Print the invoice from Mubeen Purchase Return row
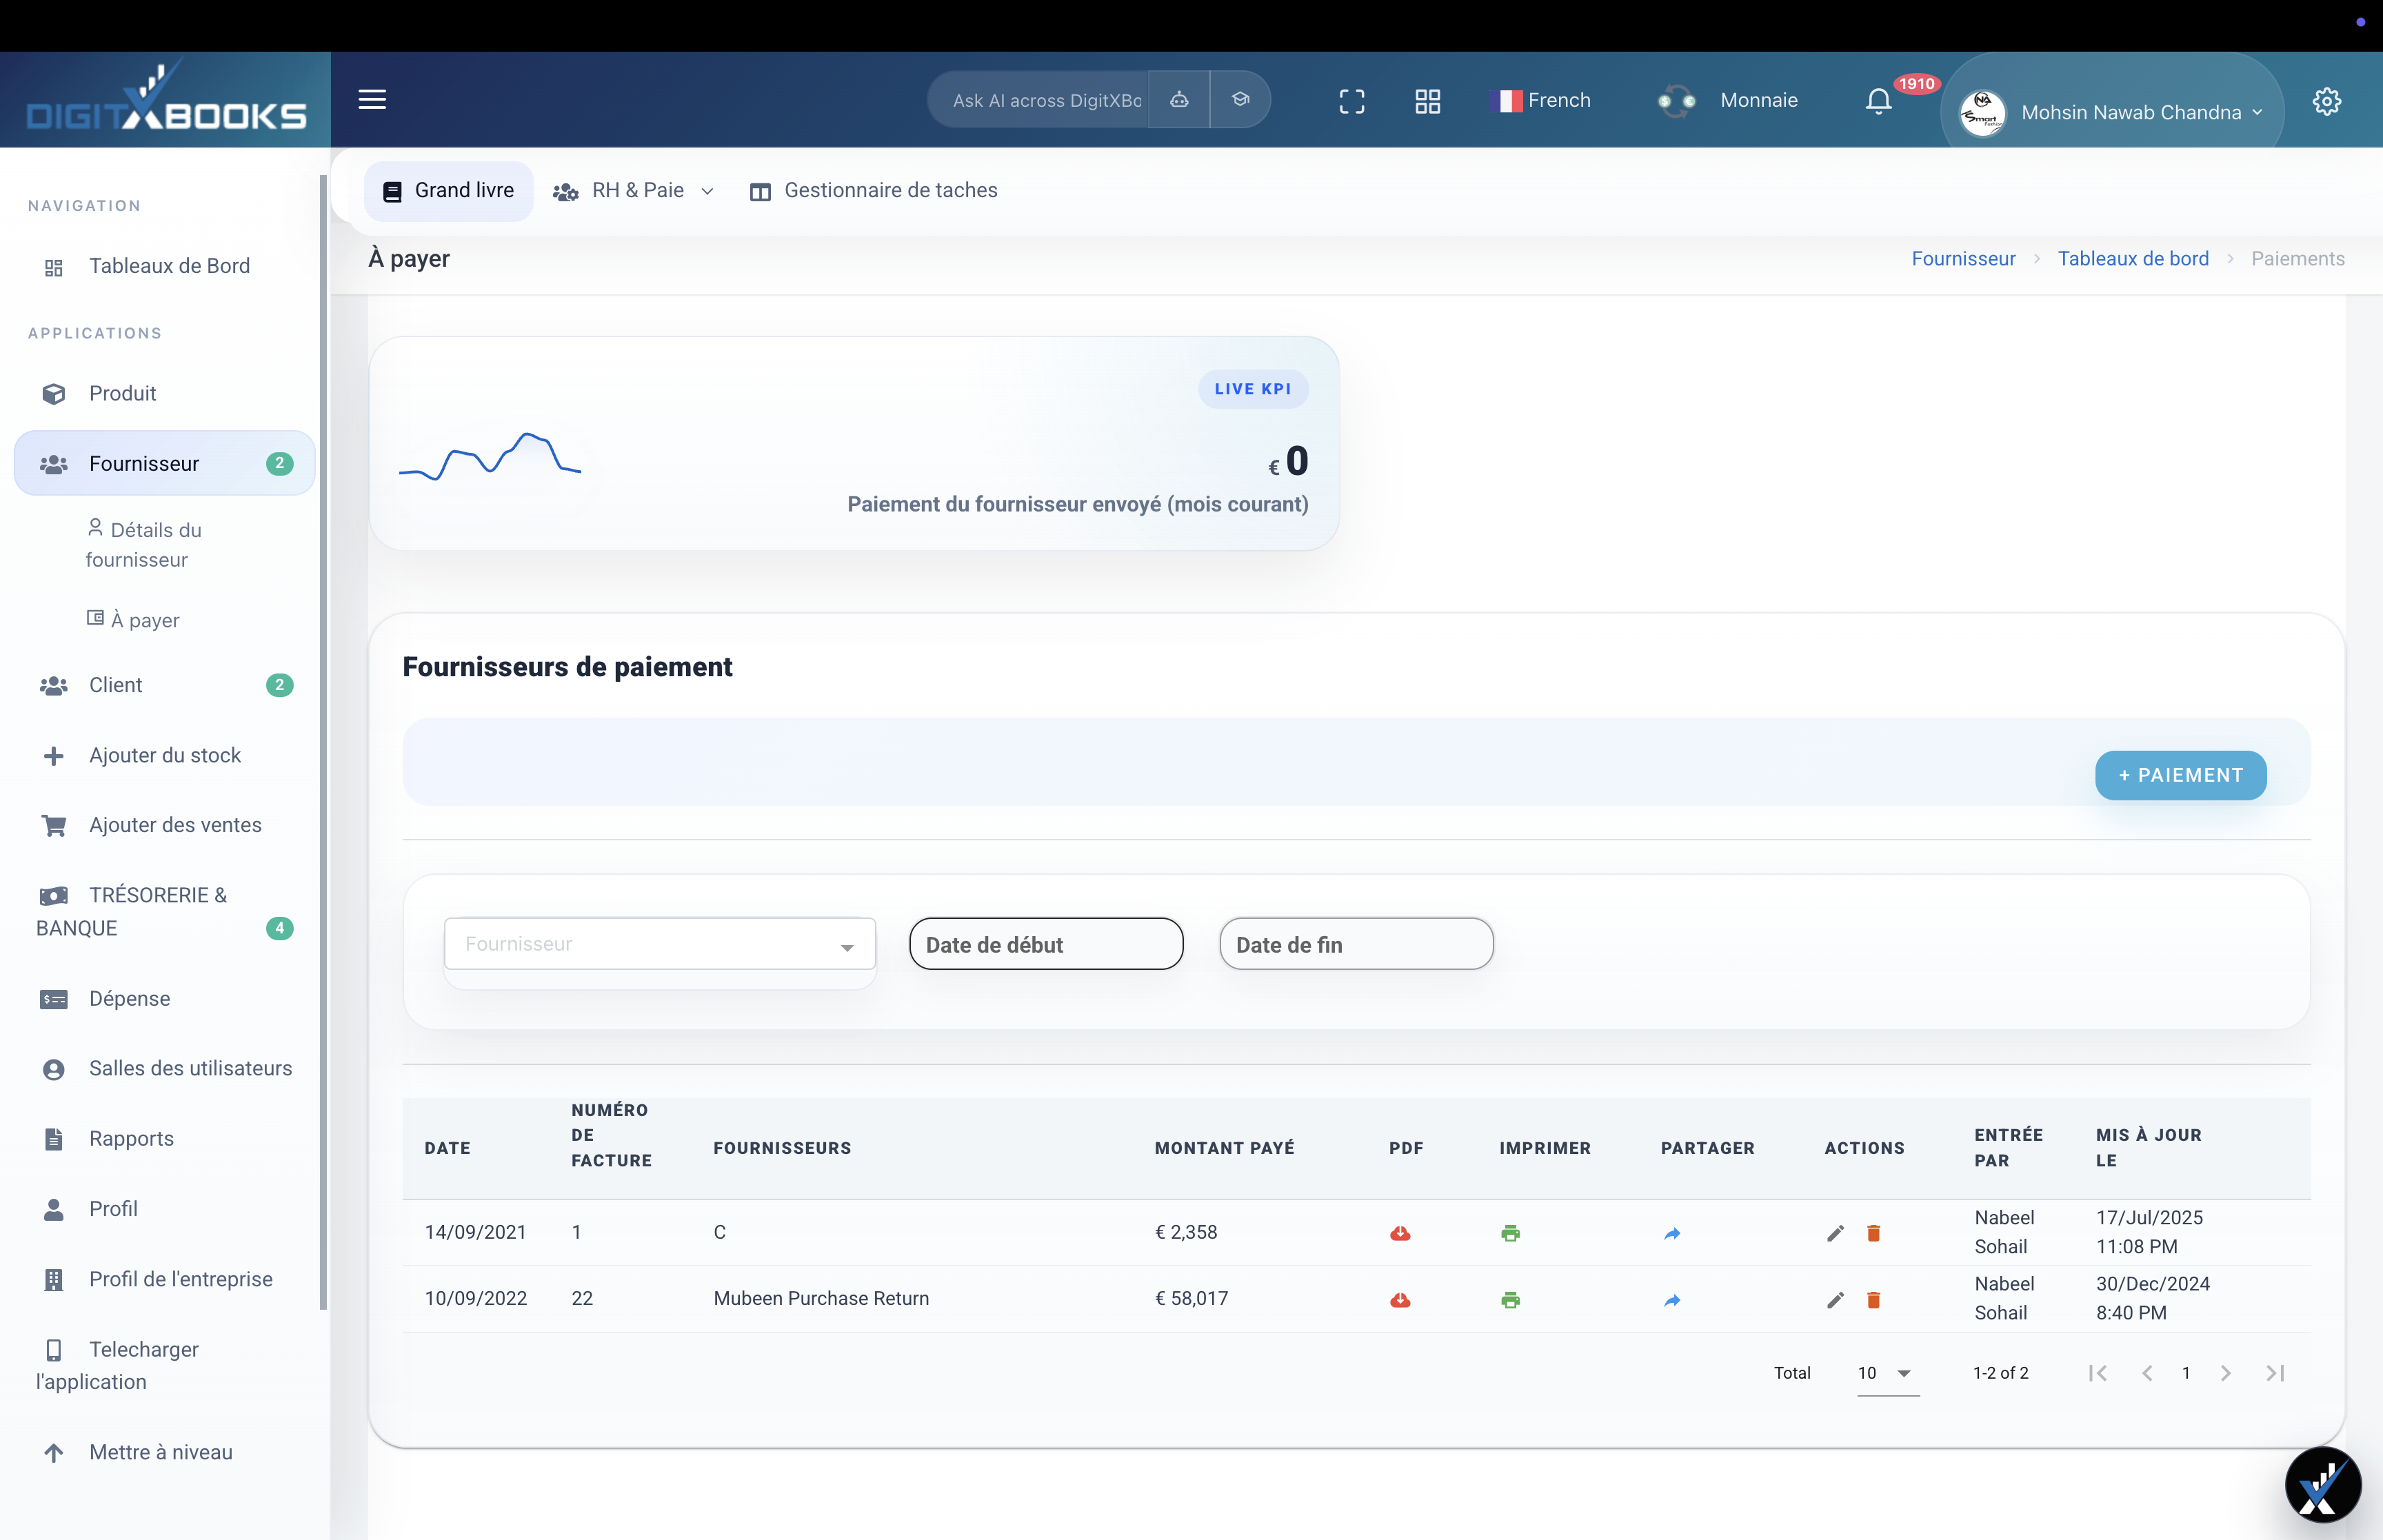 point(1510,1300)
